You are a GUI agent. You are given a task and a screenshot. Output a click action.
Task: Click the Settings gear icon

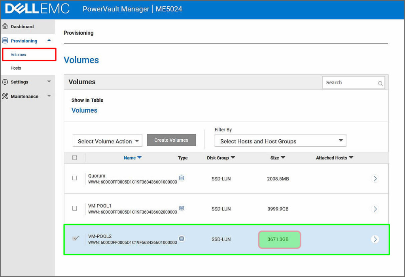point(5,82)
